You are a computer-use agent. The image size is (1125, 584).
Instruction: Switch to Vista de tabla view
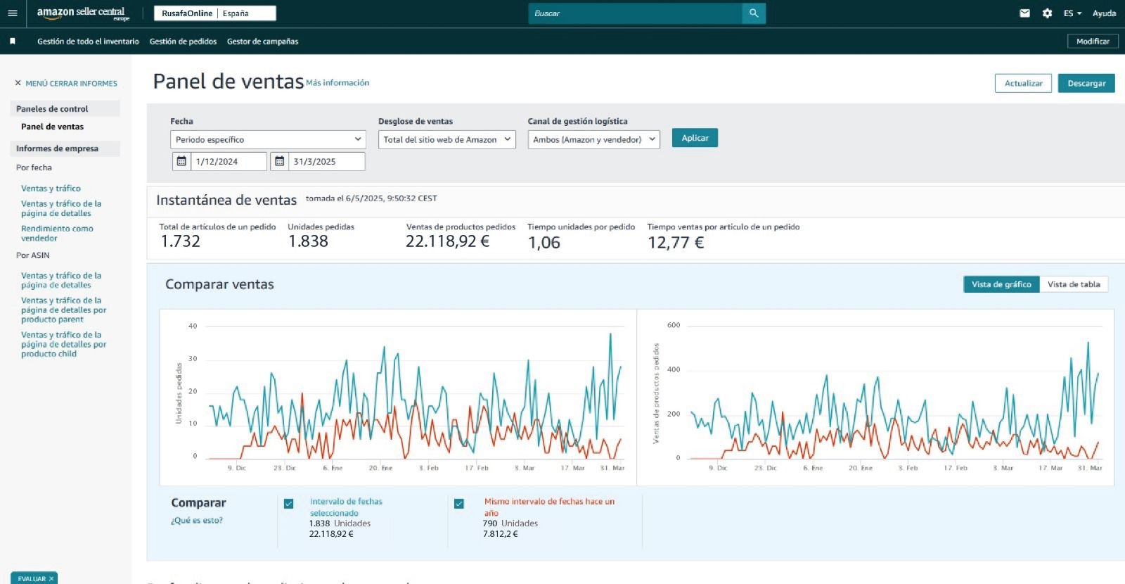[x=1073, y=284]
